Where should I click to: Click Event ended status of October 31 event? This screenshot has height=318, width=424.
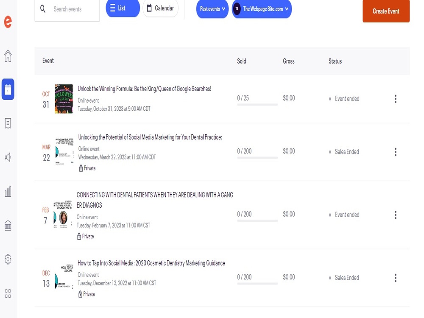pyautogui.click(x=347, y=99)
